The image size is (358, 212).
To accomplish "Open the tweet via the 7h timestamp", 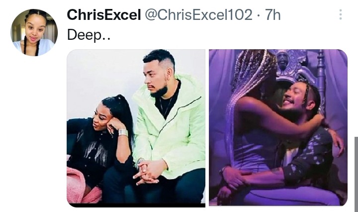I will (272, 15).
